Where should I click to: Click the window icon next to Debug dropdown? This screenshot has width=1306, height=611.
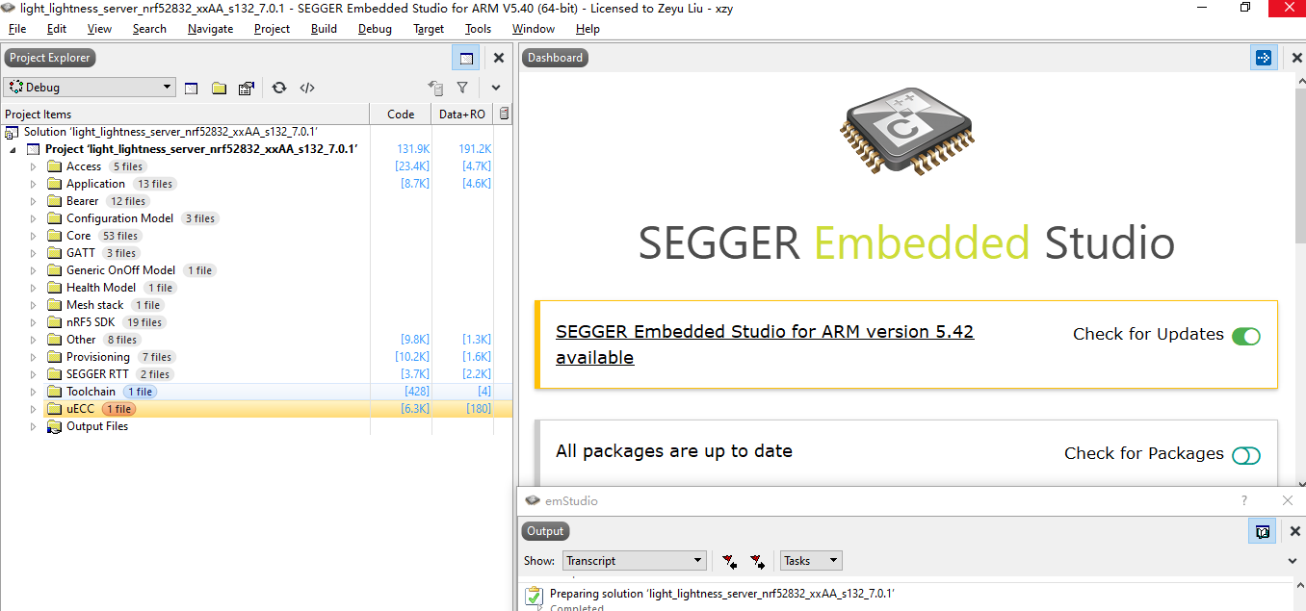coord(192,88)
